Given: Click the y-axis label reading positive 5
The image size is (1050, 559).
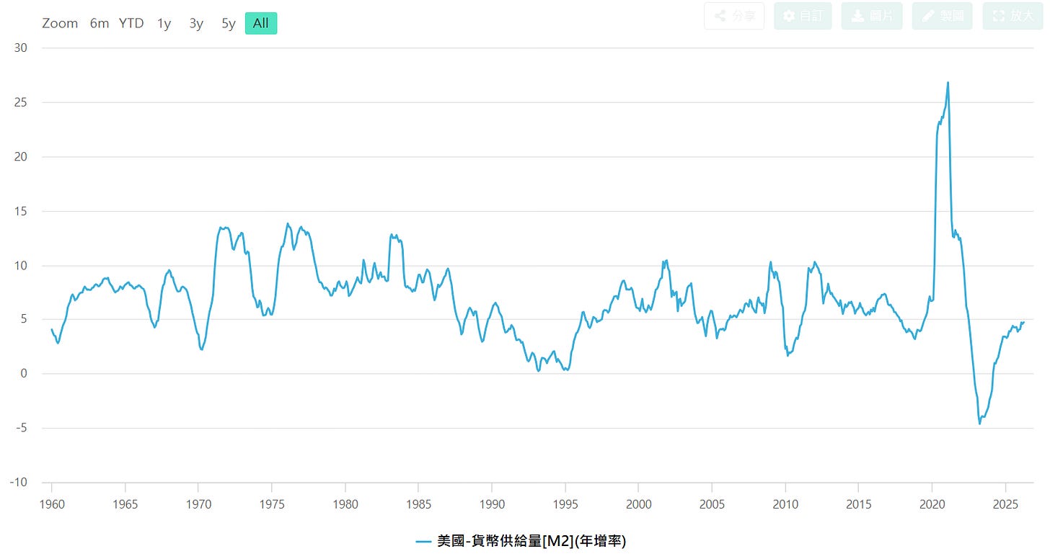Looking at the screenshot, I should (24, 320).
